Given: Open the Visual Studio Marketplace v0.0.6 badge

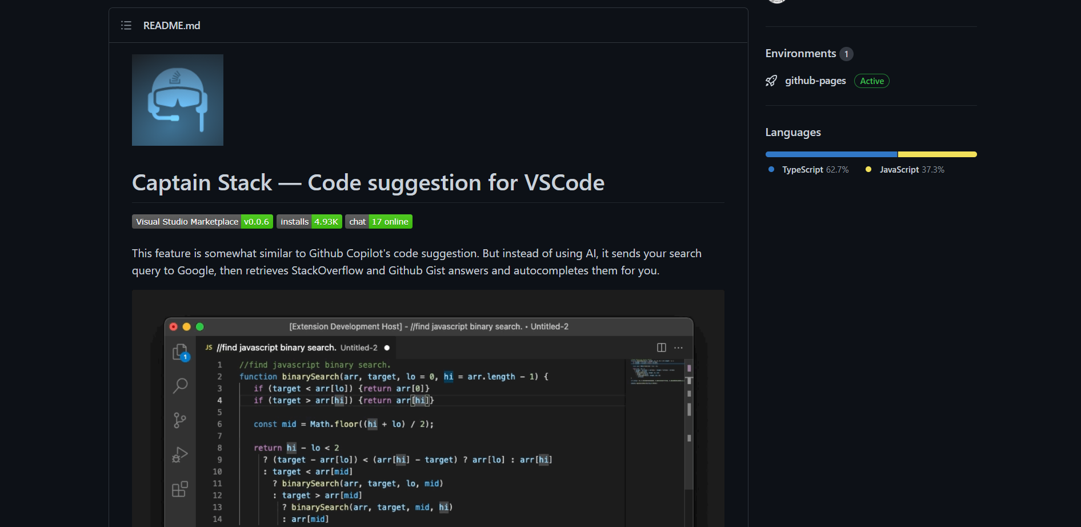Looking at the screenshot, I should pos(202,222).
